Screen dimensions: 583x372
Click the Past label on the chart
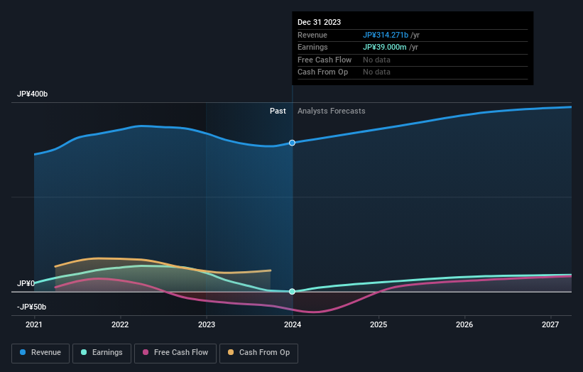click(x=278, y=111)
